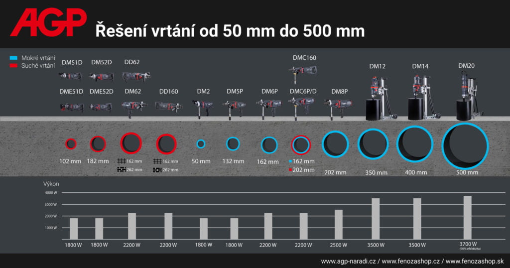
Task: Click the red Suché vrtání legend swatch
Action: 13,66
